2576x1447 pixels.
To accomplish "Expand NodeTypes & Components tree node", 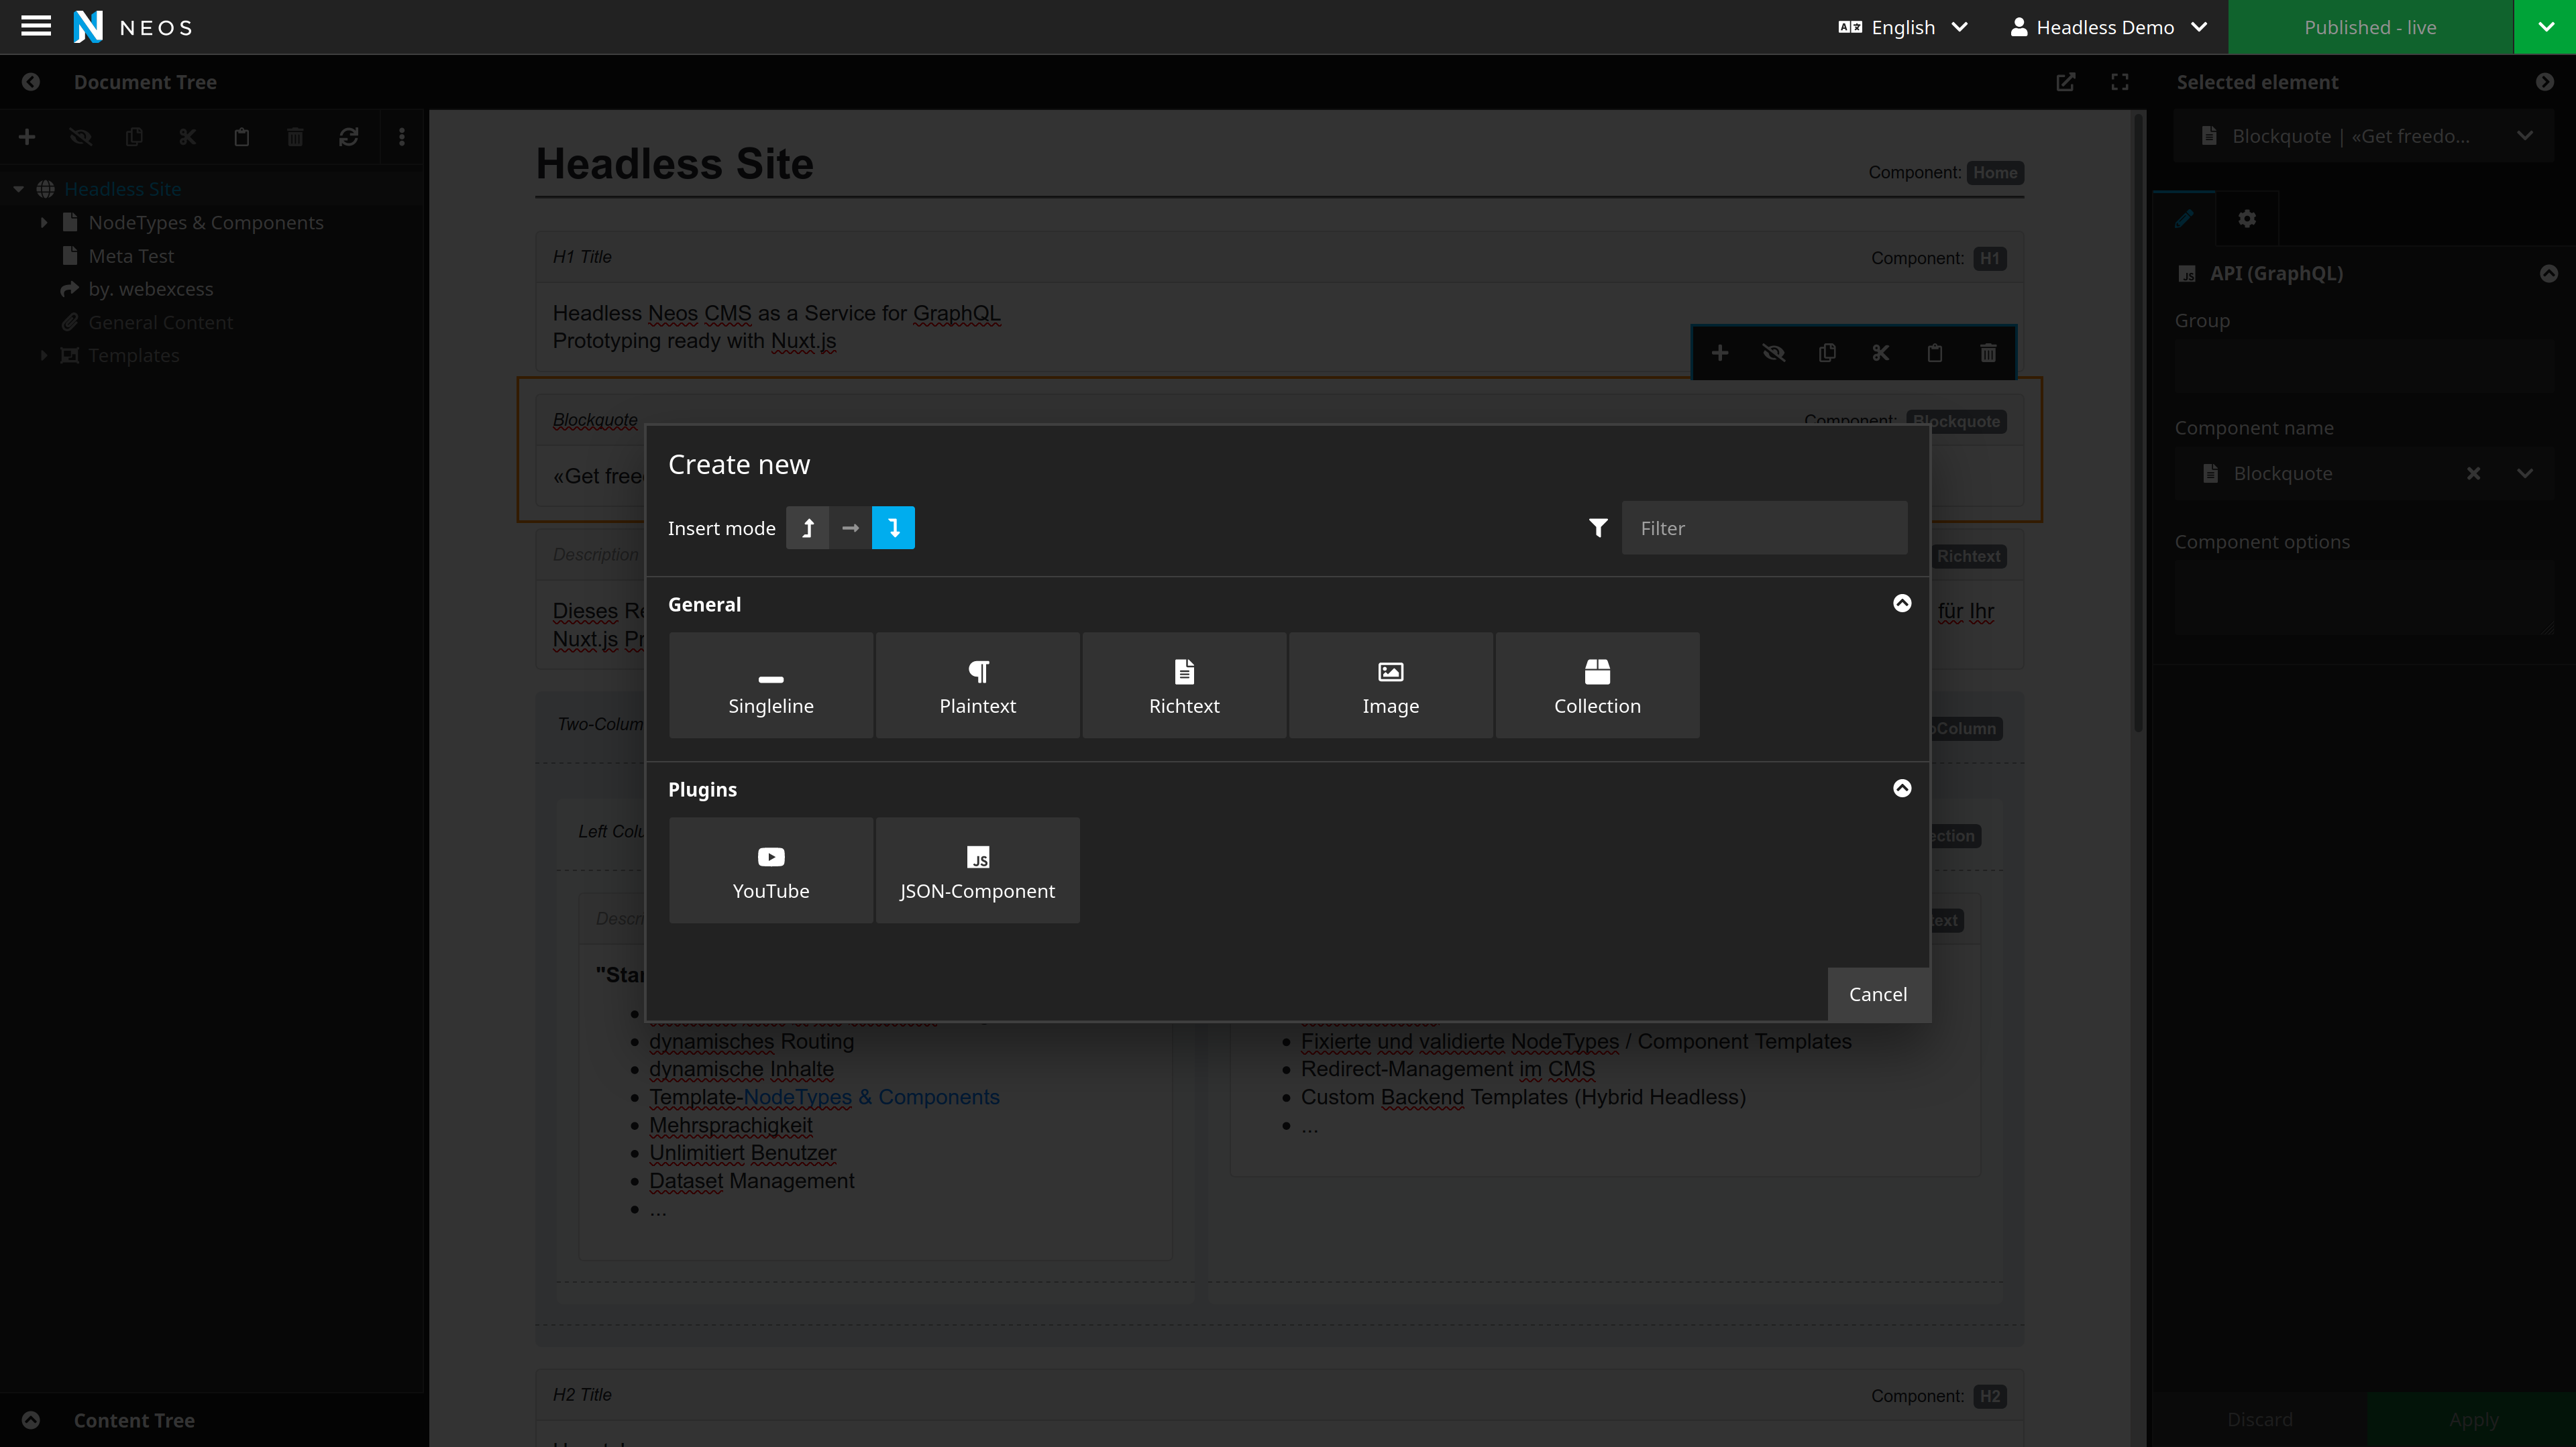I will click(x=43, y=222).
